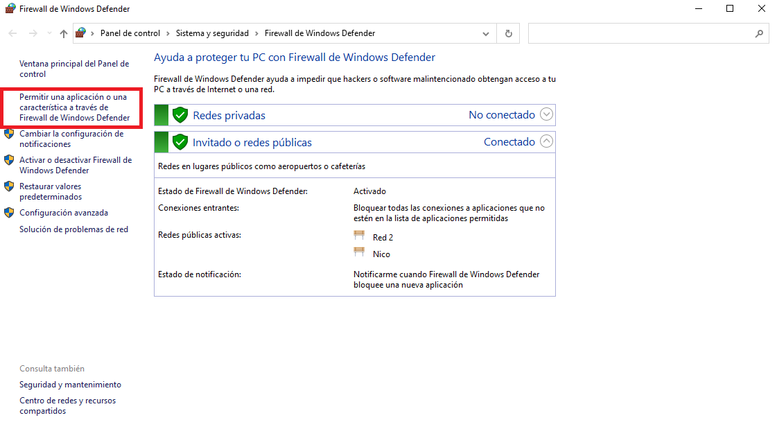The height and width of the screenshot is (429, 777).
Task: Click the Firewall title bar icon
Action: [10, 8]
